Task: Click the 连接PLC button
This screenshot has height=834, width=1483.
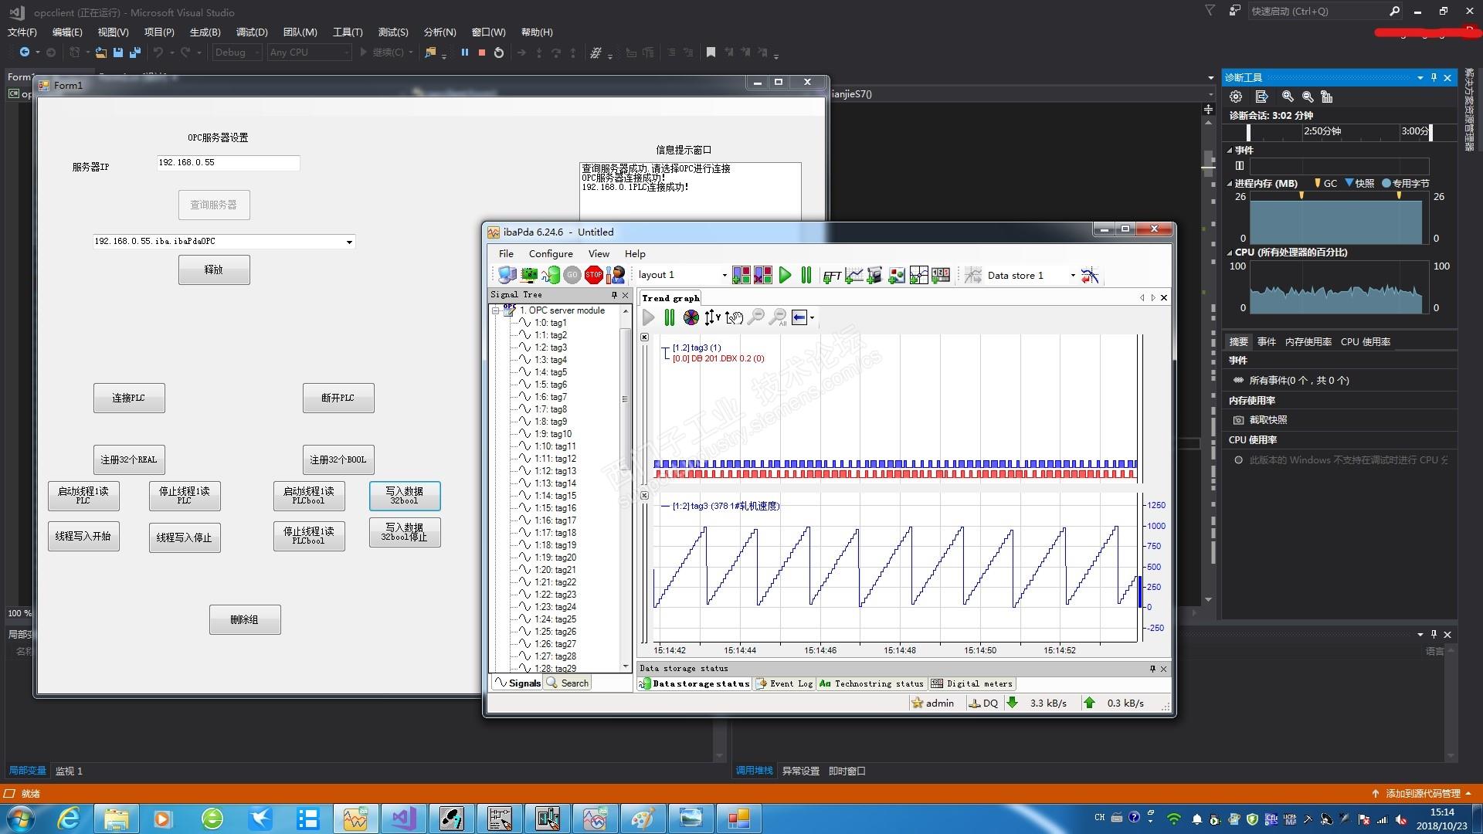Action: pos(129,398)
